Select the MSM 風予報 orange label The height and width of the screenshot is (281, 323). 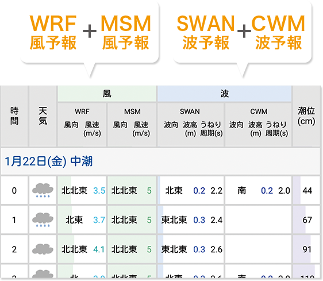126,32
